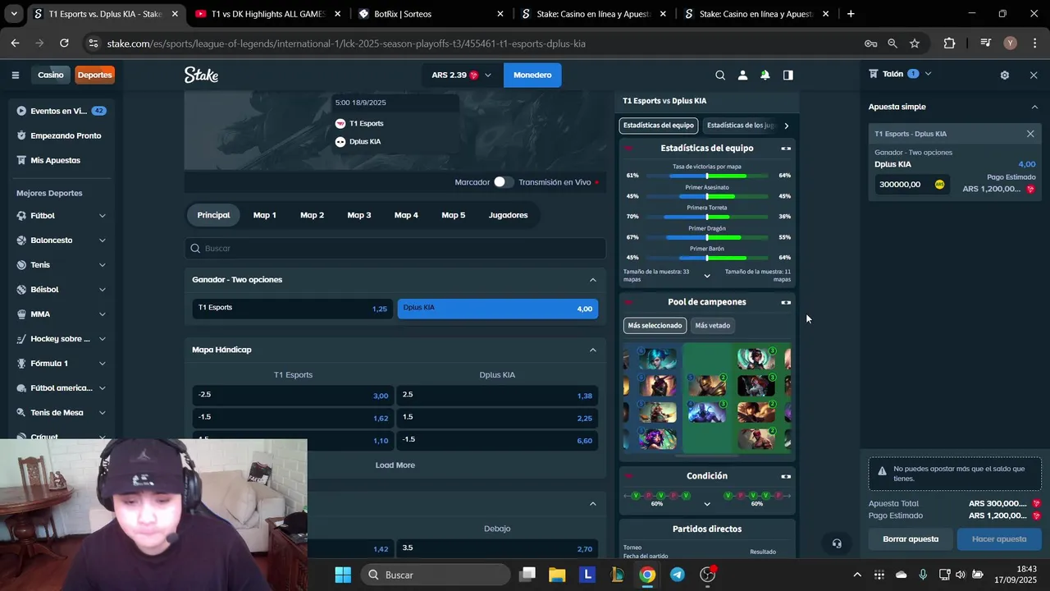Open the ARS 2.39 balance dropdown
Screen dimensions: 1050x591
tap(461, 75)
